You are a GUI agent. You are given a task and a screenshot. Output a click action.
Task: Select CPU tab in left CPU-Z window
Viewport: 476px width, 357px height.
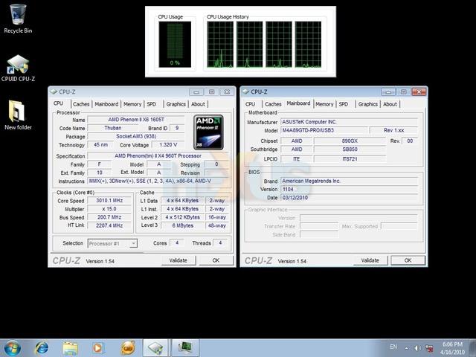point(59,103)
